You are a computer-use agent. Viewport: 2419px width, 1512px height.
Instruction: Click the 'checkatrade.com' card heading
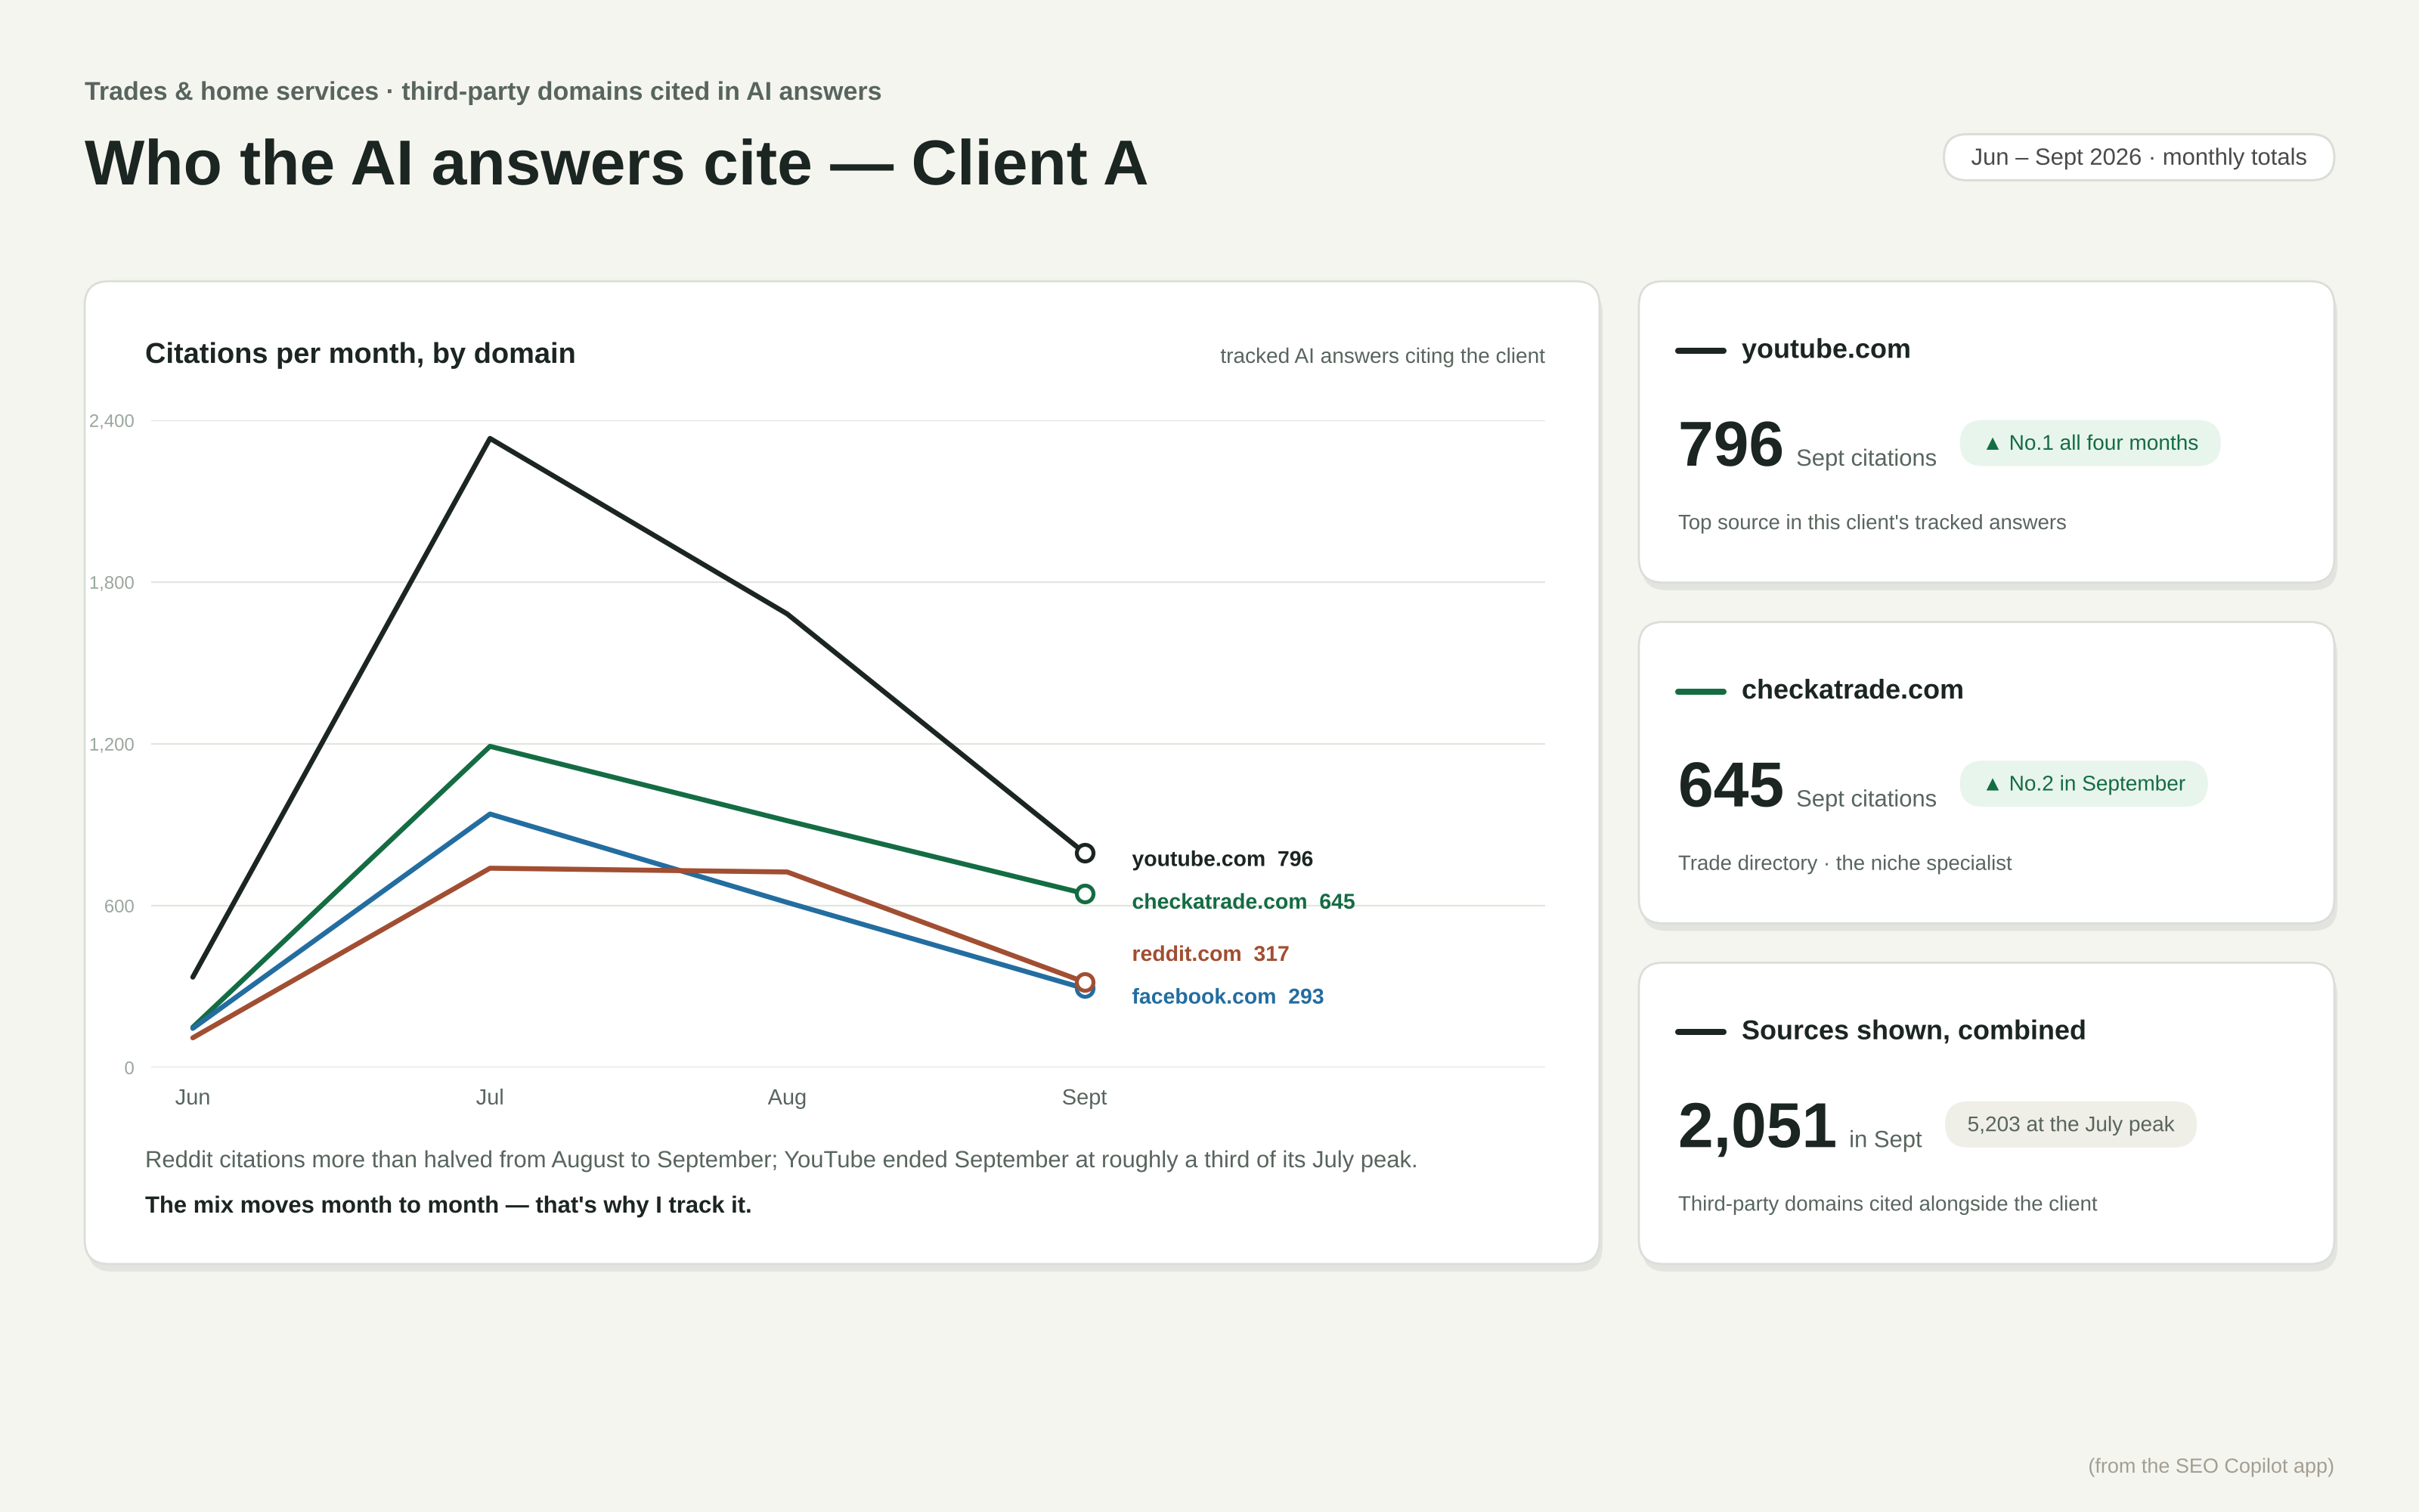click(1852, 690)
